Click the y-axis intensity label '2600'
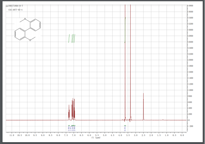This screenshot has width=205, height=144. [191, 42]
